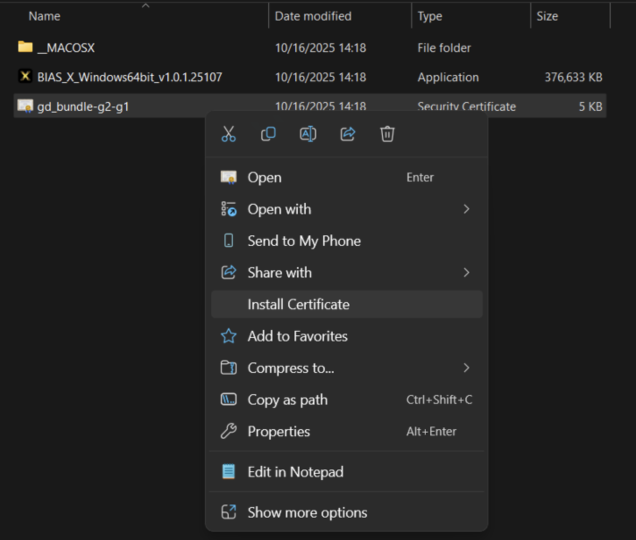Viewport: 636px width, 540px height.
Task: Click the Cut scissors icon
Action: coord(229,134)
